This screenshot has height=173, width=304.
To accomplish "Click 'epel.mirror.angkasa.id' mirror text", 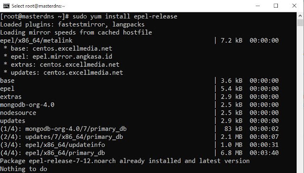I will [x=72, y=56].
